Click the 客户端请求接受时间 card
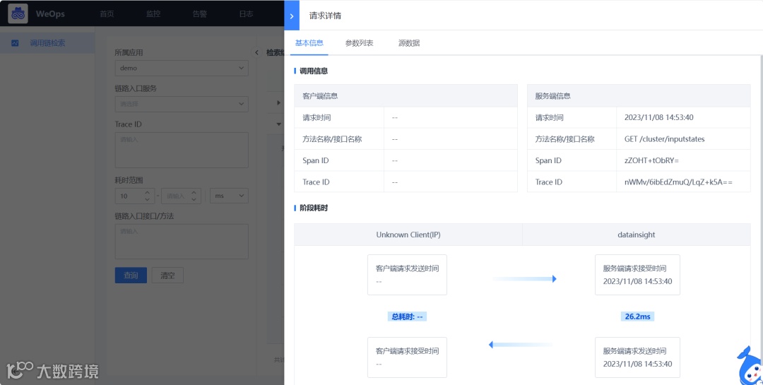Viewport: 763px width, 385px height. pyautogui.click(x=408, y=357)
